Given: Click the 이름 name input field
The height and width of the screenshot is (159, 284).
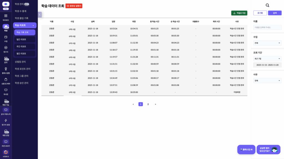Looking at the screenshot, I should click(267, 27).
